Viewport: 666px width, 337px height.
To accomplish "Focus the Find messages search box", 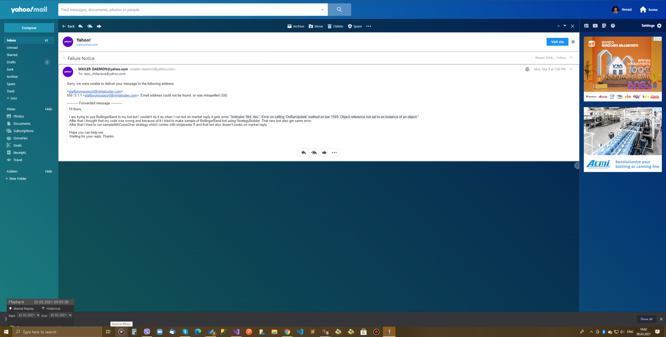I will [189, 10].
